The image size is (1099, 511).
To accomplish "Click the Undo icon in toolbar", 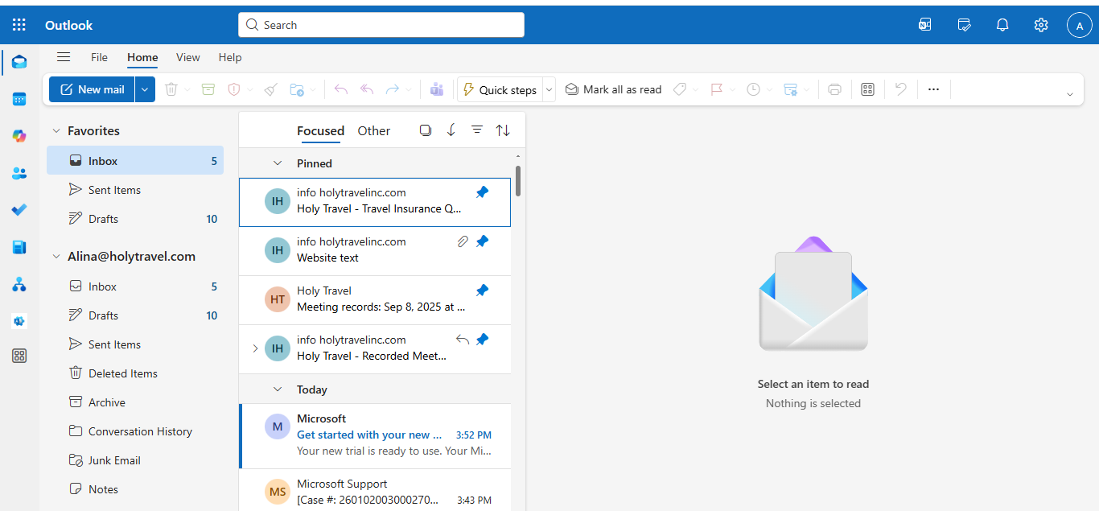I will [901, 89].
